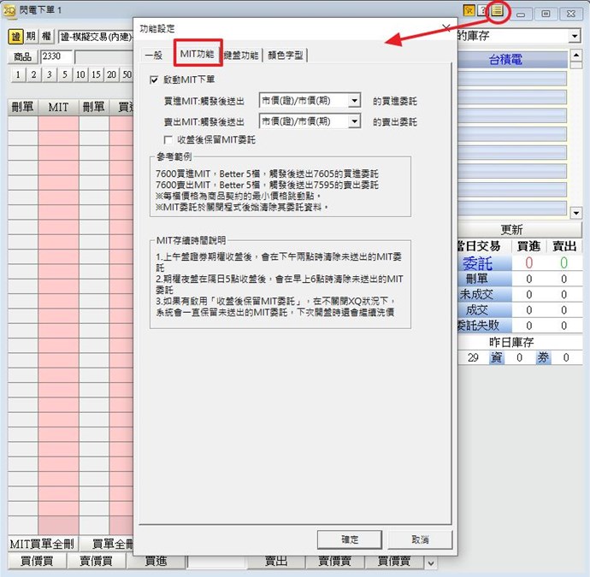This screenshot has height=577, width=590.
Task: Click the 更新 refresh button
Action: [x=511, y=230]
